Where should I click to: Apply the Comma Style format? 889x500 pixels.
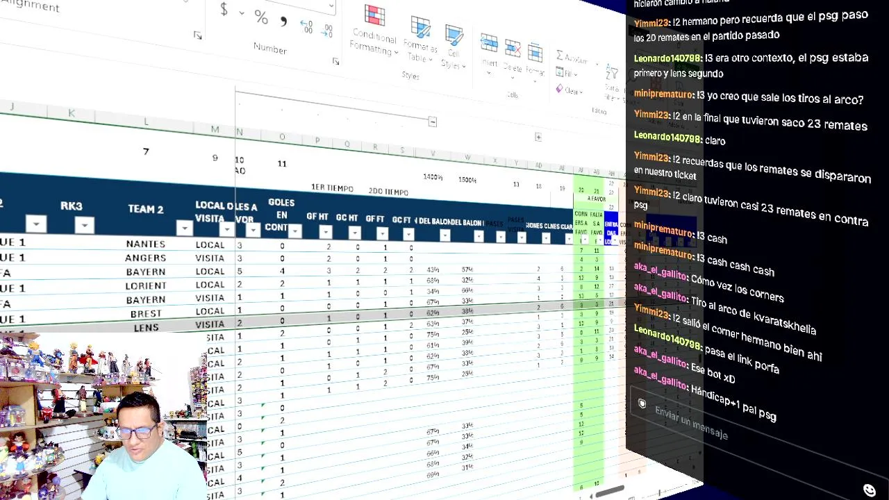[x=283, y=22]
